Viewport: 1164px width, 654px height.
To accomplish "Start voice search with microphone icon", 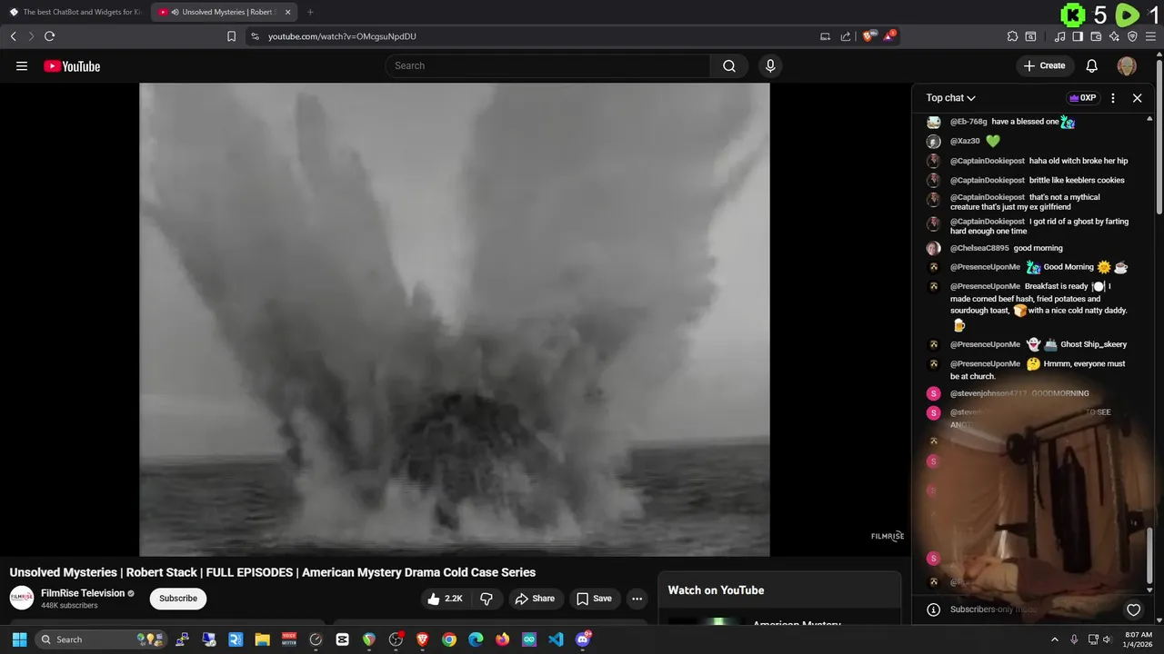I will point(770,65).
